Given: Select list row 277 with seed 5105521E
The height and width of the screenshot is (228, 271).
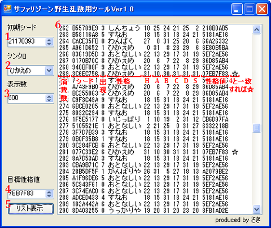Looking at the screenshot, I should click(143, 126).
